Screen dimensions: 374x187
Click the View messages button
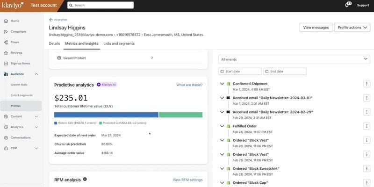coord(316,28)
